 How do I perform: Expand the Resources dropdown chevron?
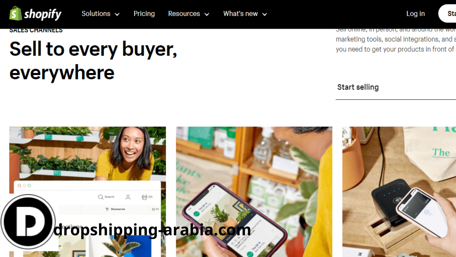pos(207,14)
